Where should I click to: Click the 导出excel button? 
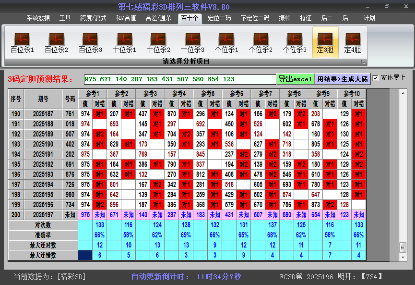[x=295, y=79]
